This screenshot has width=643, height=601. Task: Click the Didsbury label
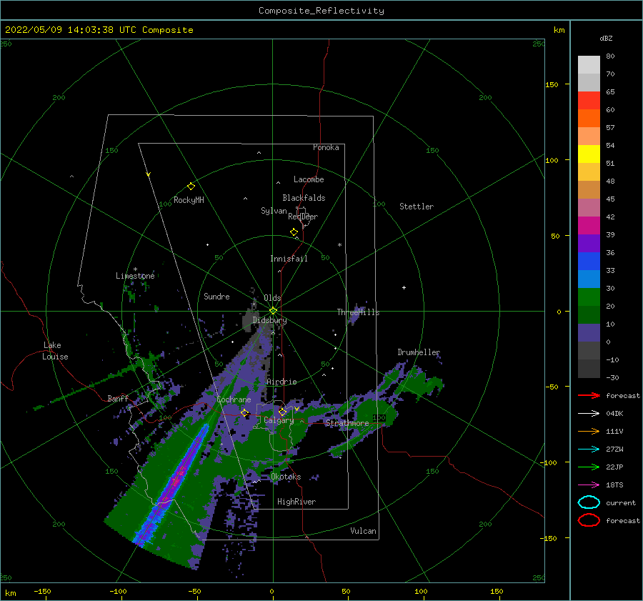coord(269,320)
